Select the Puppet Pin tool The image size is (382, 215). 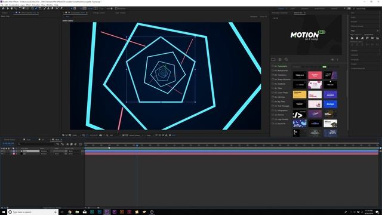61,8
